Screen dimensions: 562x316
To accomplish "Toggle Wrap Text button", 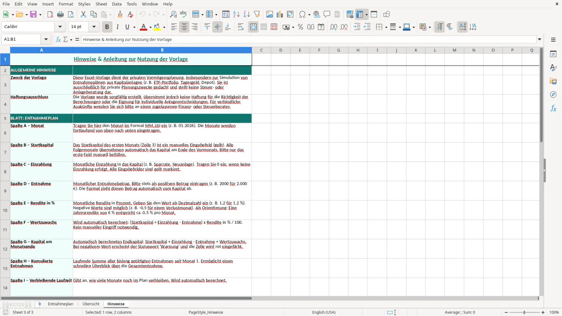I will [240, 27].
